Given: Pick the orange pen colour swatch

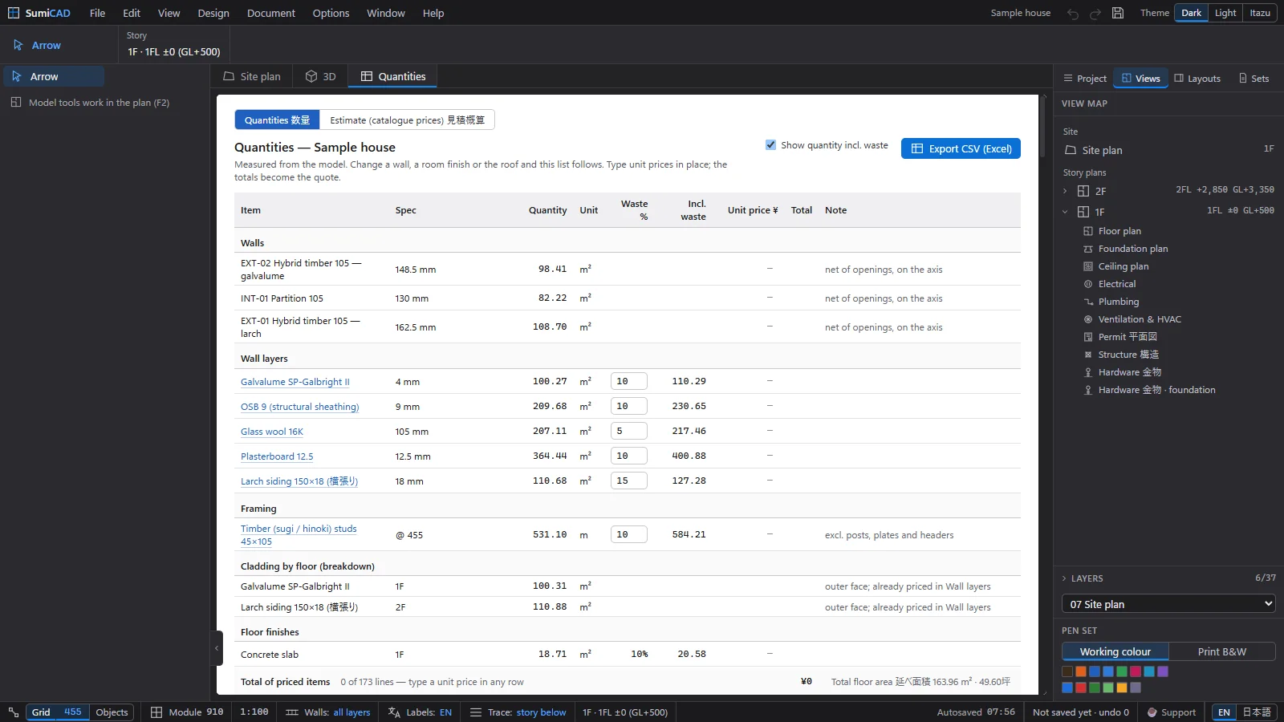Looking at the screenshot, I should click(1081, 671).
